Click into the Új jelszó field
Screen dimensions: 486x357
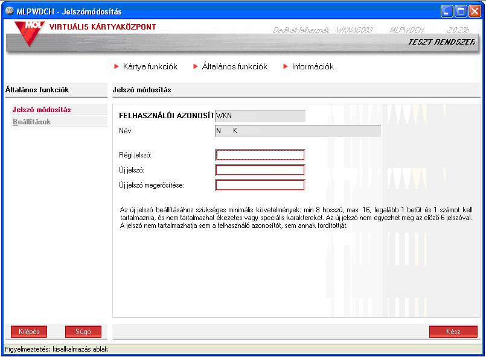(x=260, y=170)
